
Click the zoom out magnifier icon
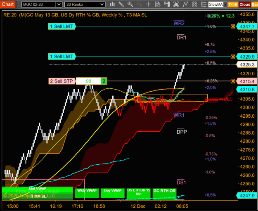(140, 4)
